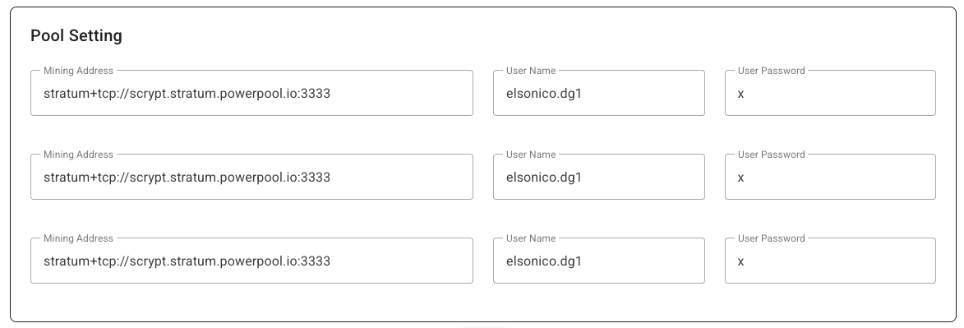Focus the third pool's User Name field

pos(599,261)
